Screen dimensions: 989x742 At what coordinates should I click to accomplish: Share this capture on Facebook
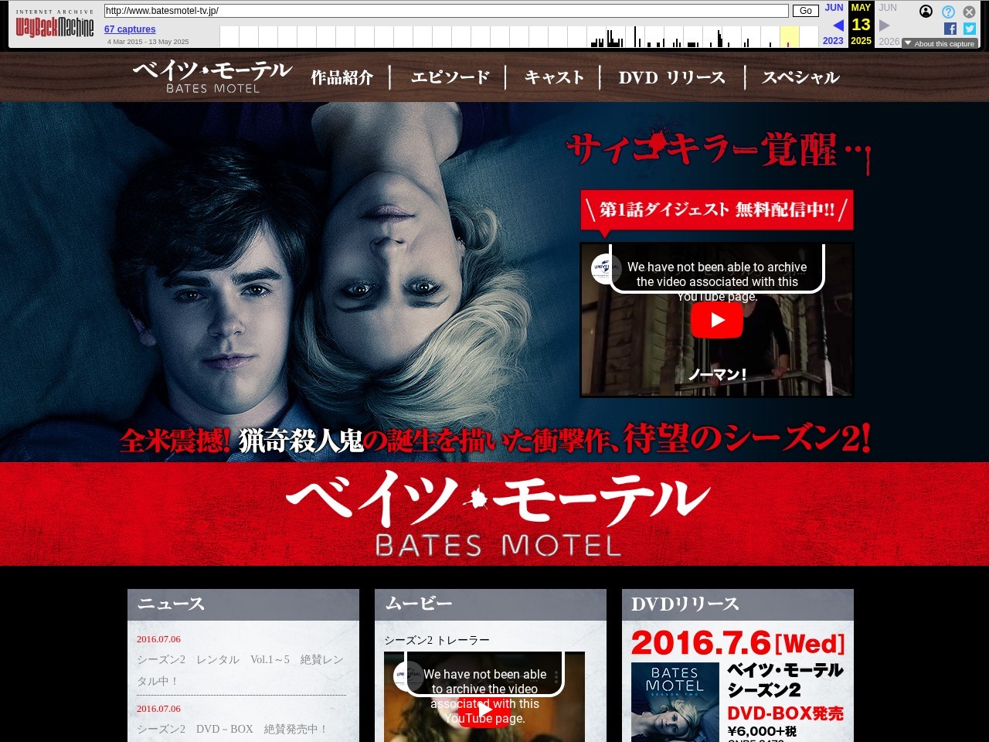[x=950, y=29]
